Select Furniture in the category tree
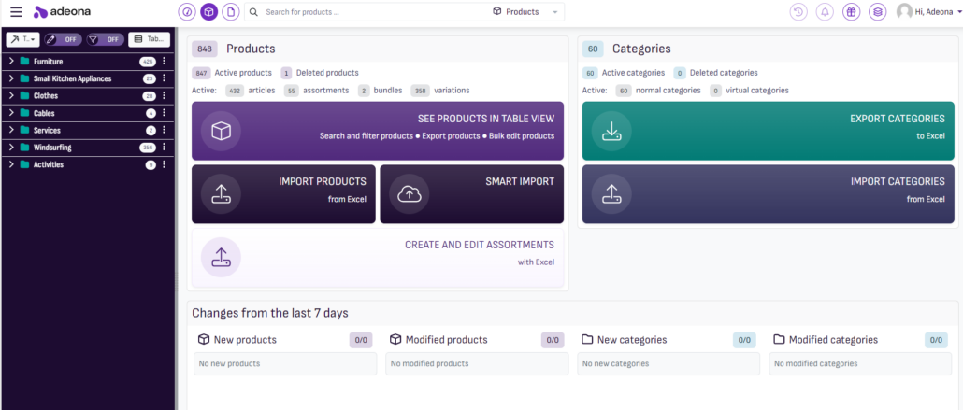 point(48,62)
